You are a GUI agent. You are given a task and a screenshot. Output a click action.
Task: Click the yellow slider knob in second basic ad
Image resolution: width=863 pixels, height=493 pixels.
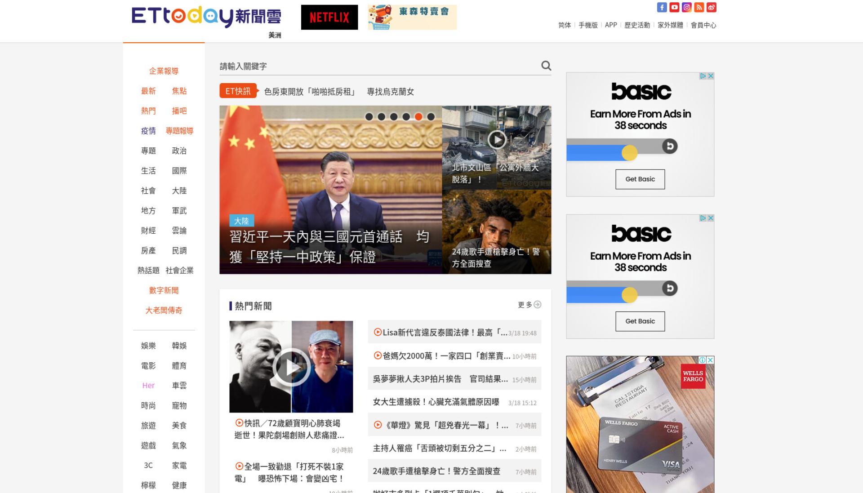point(629,295)
